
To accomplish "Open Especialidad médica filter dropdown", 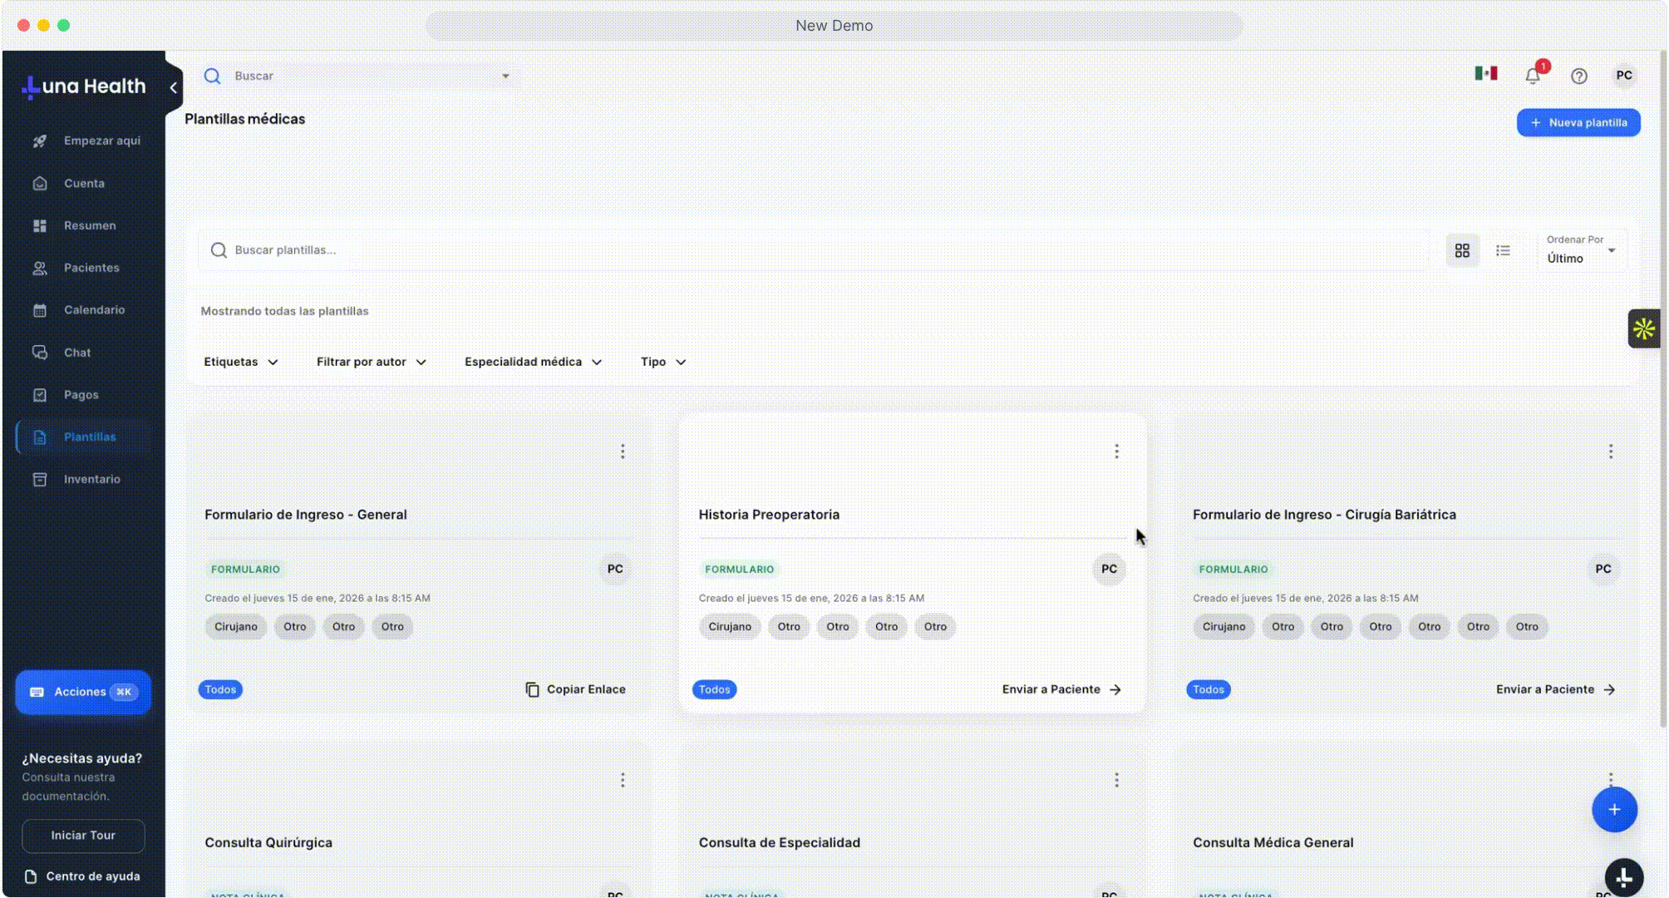I will [533, 362].
